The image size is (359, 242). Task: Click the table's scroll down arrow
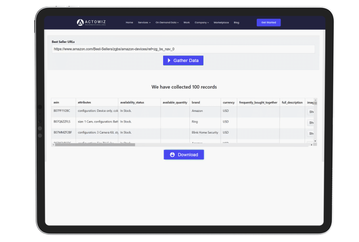[315, 141]
